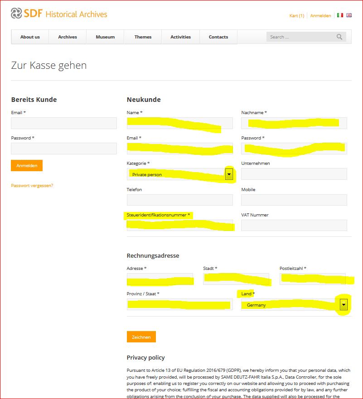This screenshot has height=399, width=363.
Task: Click the SDF Historical Archives logo
Action: point(59,14)
